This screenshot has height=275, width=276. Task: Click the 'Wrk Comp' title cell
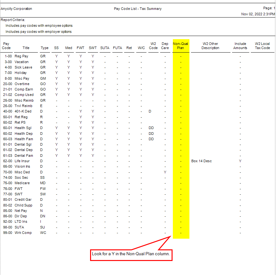click(23, 233)
